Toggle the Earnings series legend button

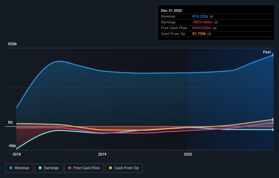pos(49,168)
